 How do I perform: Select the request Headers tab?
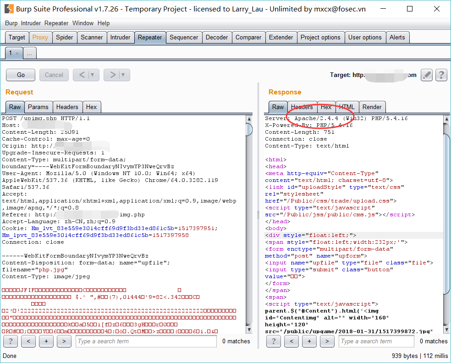(x=67, y=107)
